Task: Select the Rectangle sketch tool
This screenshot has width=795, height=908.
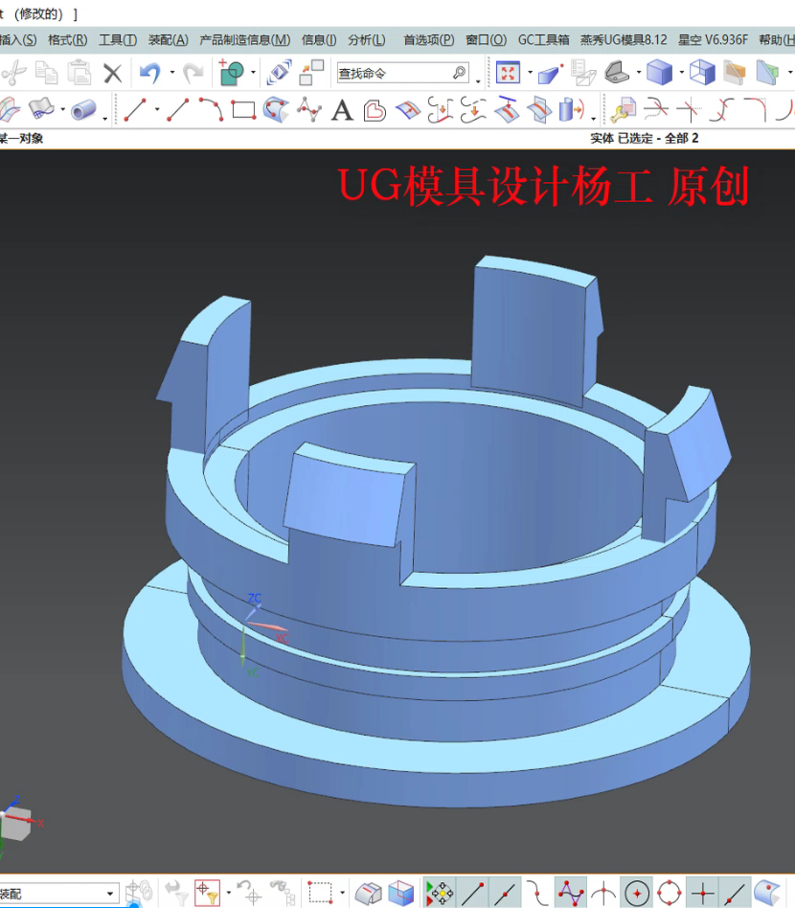Action: pyautogui.click(x=243, y=110)
